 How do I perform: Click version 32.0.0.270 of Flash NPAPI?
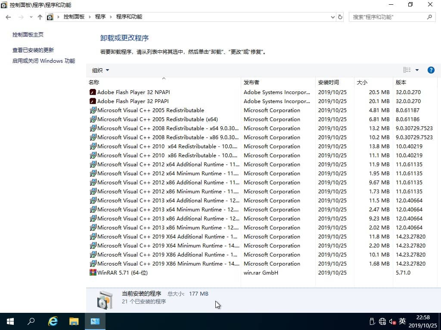click(x=408, y=92)
